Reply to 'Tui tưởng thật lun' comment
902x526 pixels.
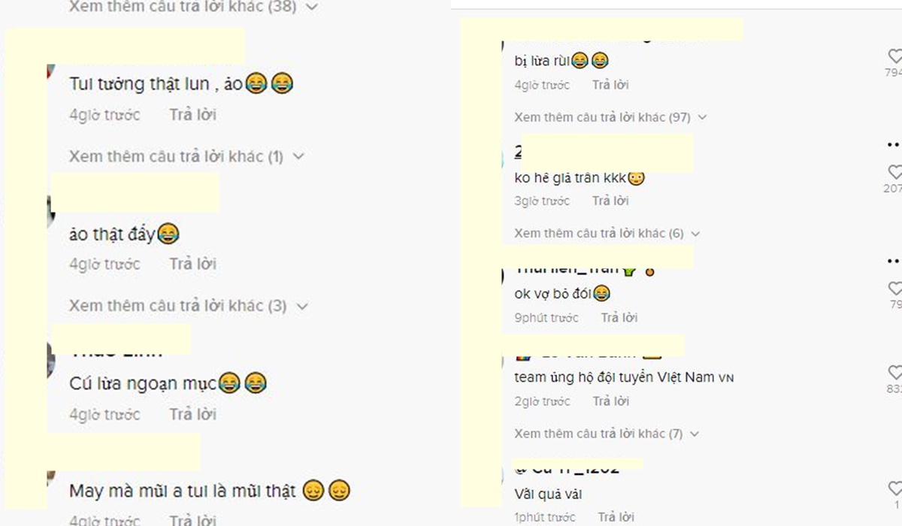(192, 115)
